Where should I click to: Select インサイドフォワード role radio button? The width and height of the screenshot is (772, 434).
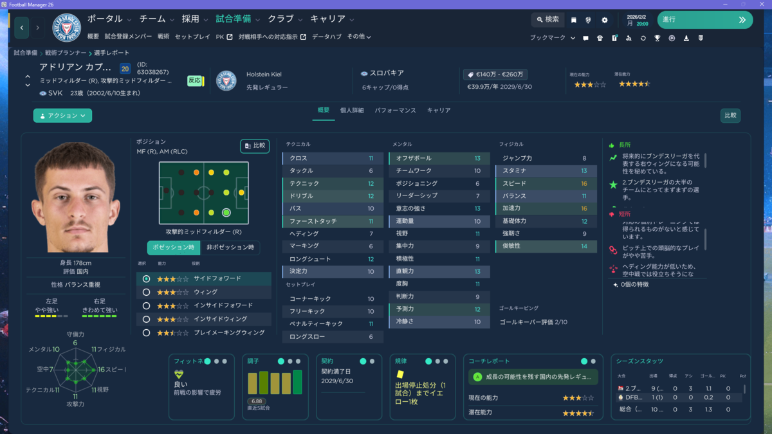click(x=147, y=306)
